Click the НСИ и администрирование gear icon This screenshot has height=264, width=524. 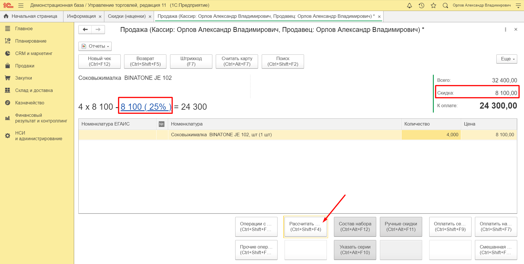pyautogui.click(x=8, y=136)
